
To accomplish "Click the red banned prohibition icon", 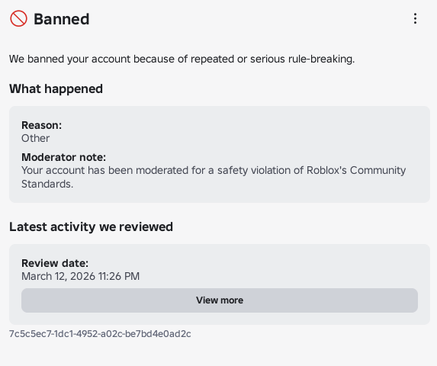I will (x=18, y=18).
